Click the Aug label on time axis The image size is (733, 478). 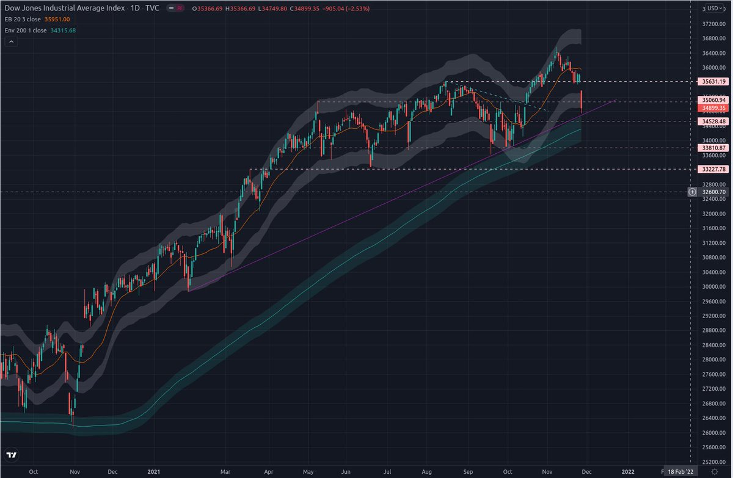pos(427,472)
